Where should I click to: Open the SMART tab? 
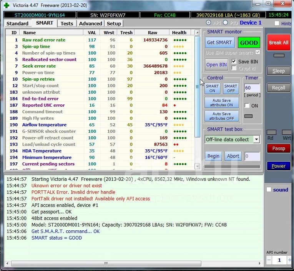(x=45, y=23)
